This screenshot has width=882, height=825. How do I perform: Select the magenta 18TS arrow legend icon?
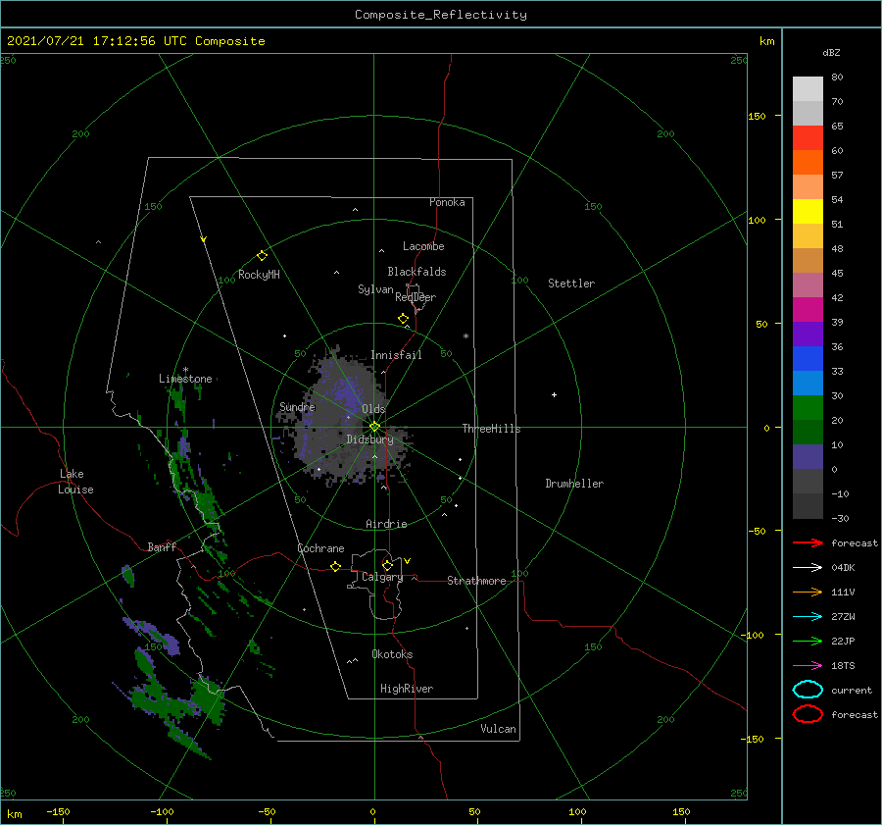[x=808, y=666]
